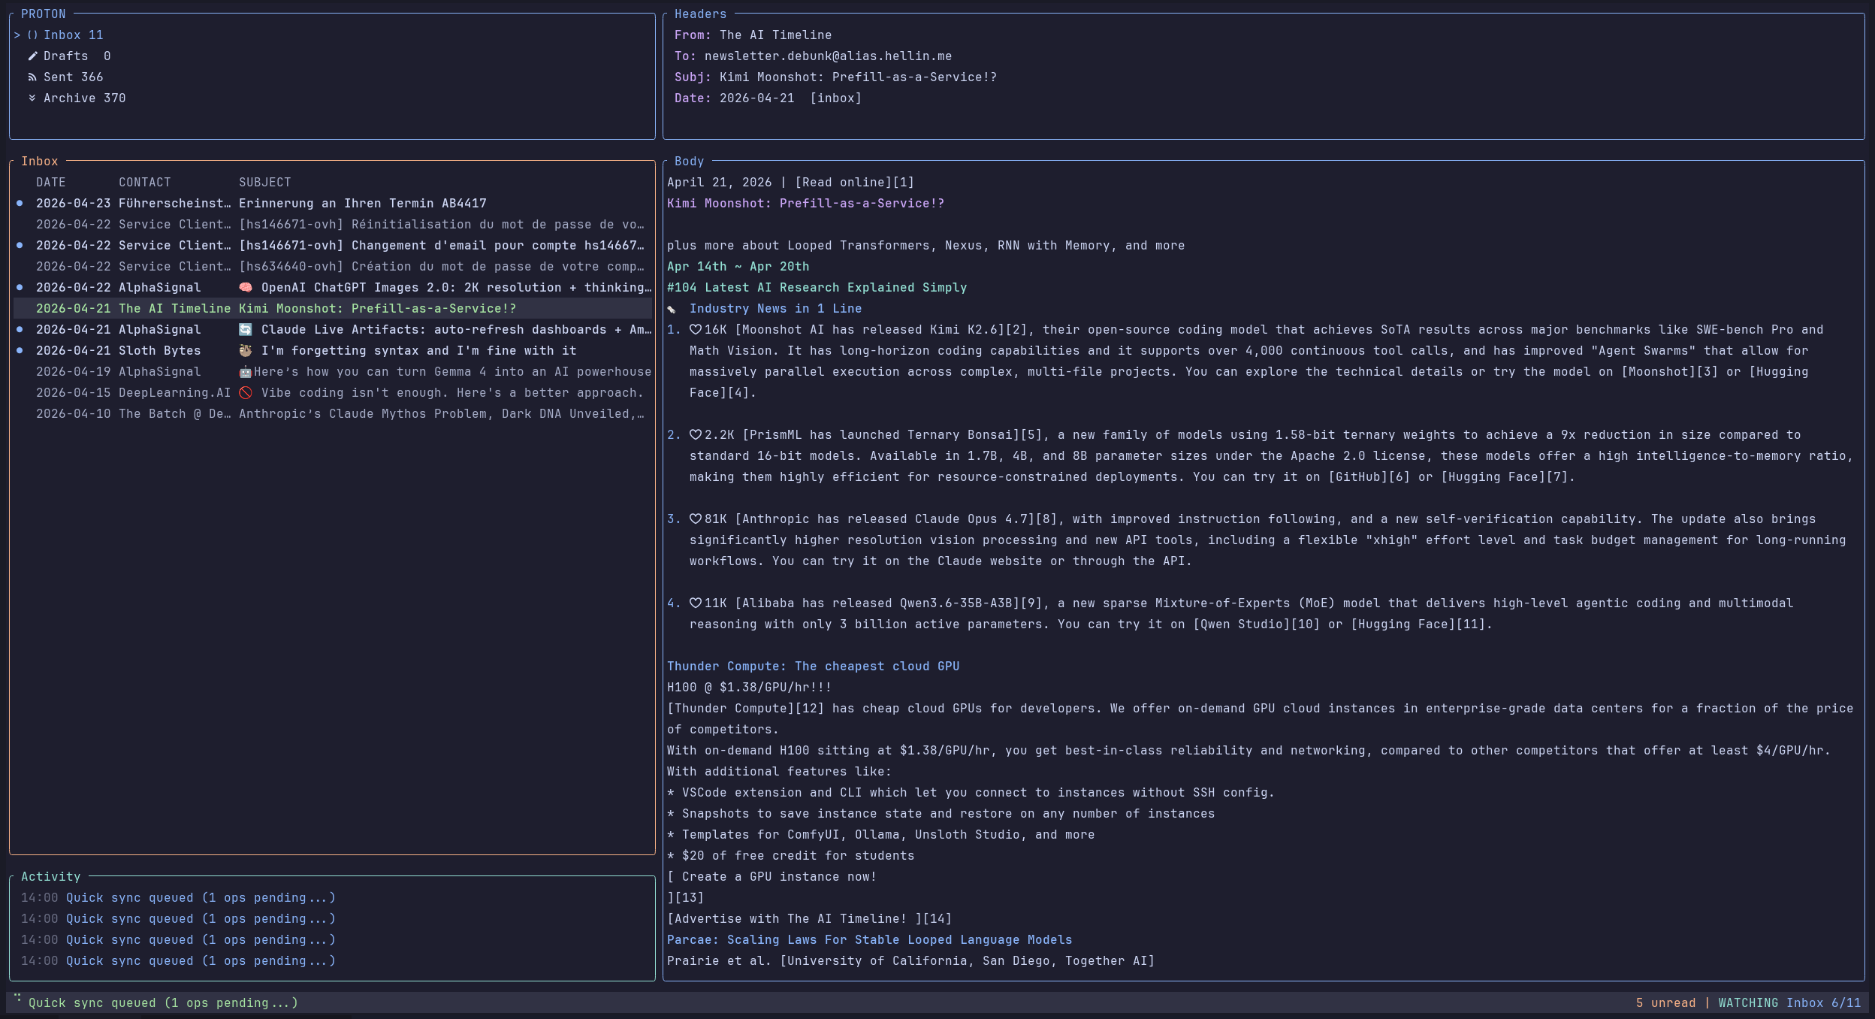Viewport: 1875px width, 1019px height.
Task: Click Advertise with The AI Timeline link
Action: coord(810,919)
